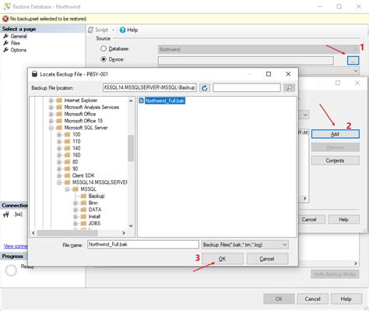369x311 pixels.
Task: Expand the Install folder node
Action: pos(76,217)
